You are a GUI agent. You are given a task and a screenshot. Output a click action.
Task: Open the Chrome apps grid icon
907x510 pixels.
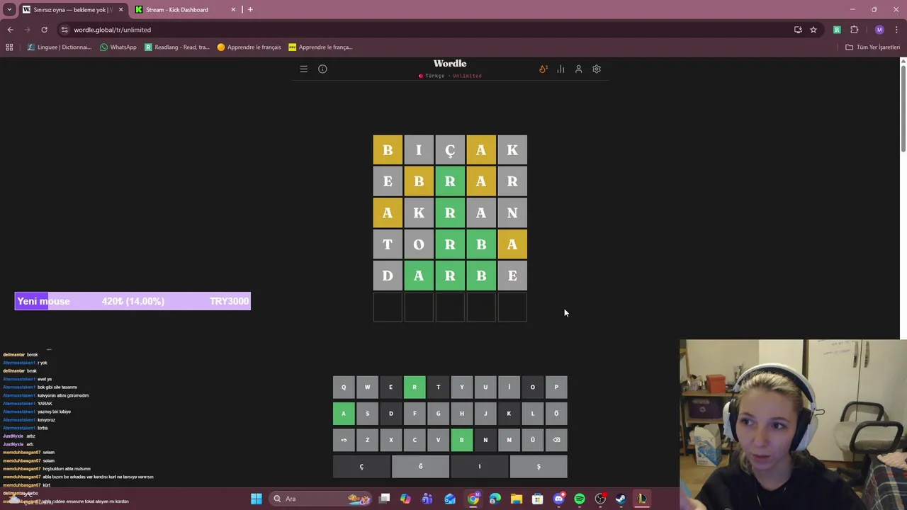coord(9,47)
